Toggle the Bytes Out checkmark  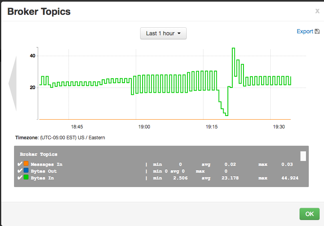tap(20, 171)
